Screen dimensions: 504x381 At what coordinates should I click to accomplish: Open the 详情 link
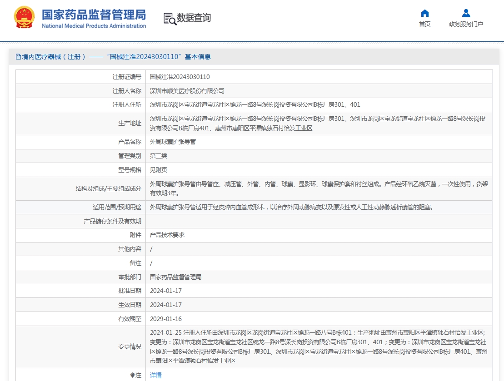pos(155,375)
